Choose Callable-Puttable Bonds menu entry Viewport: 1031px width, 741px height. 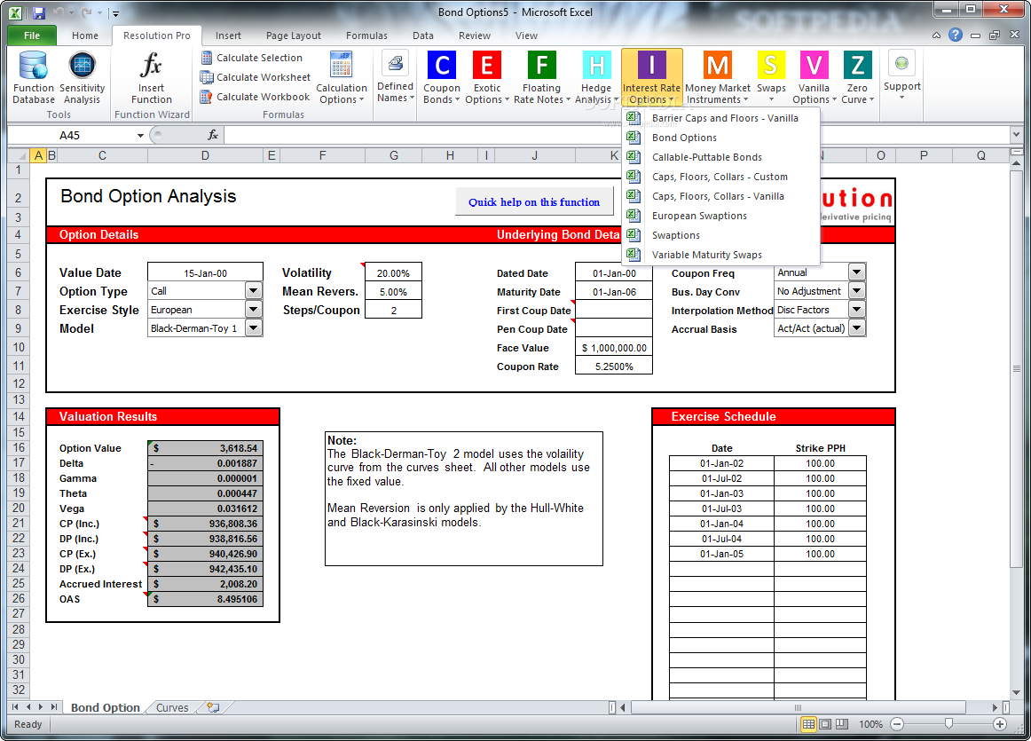tap(720, 157)
